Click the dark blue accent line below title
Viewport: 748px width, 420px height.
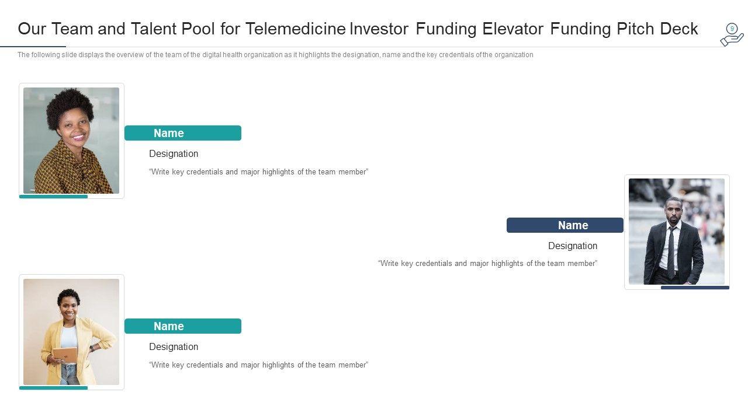[33, 46]
